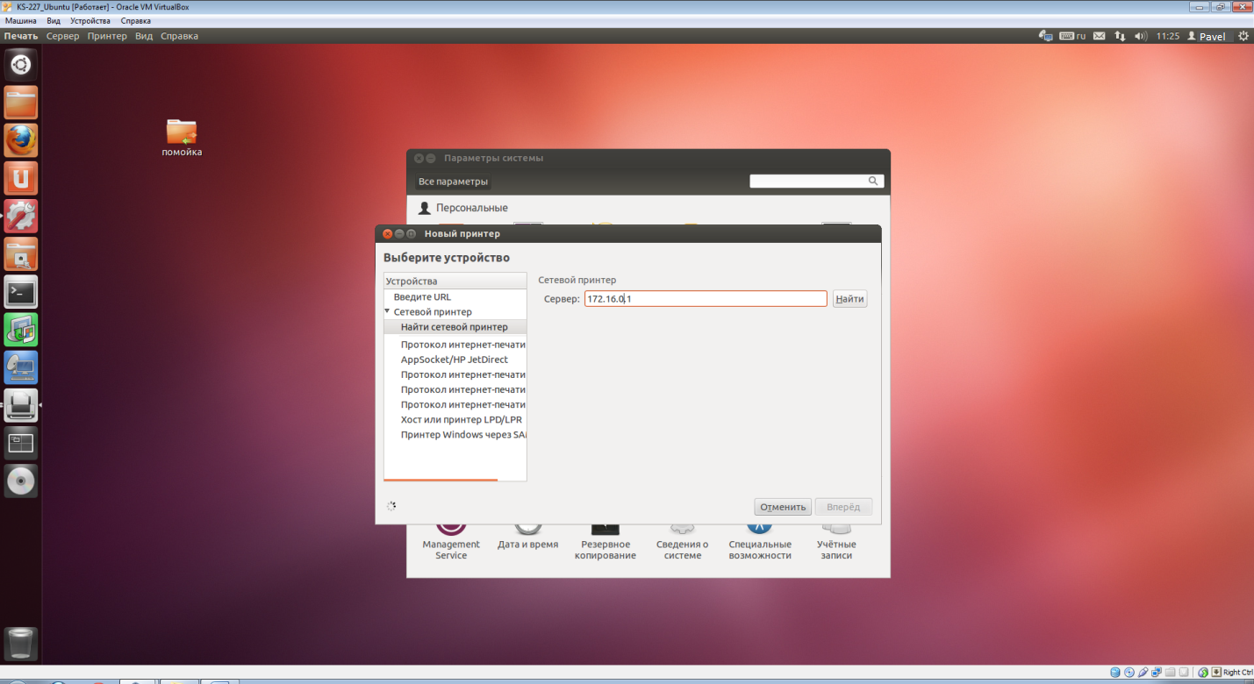Open the помойка folder on the desktop
The width and height of the screenshot is (1254, 684).
tap(182, 139)
